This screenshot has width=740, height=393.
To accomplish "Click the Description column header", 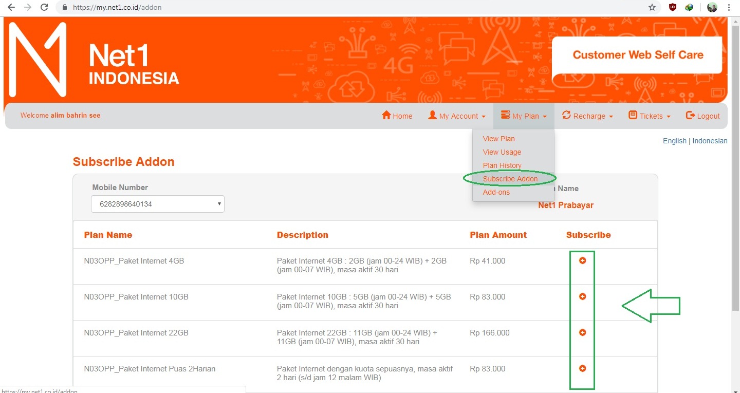I will pyautogui.click(x=303, y=235).
